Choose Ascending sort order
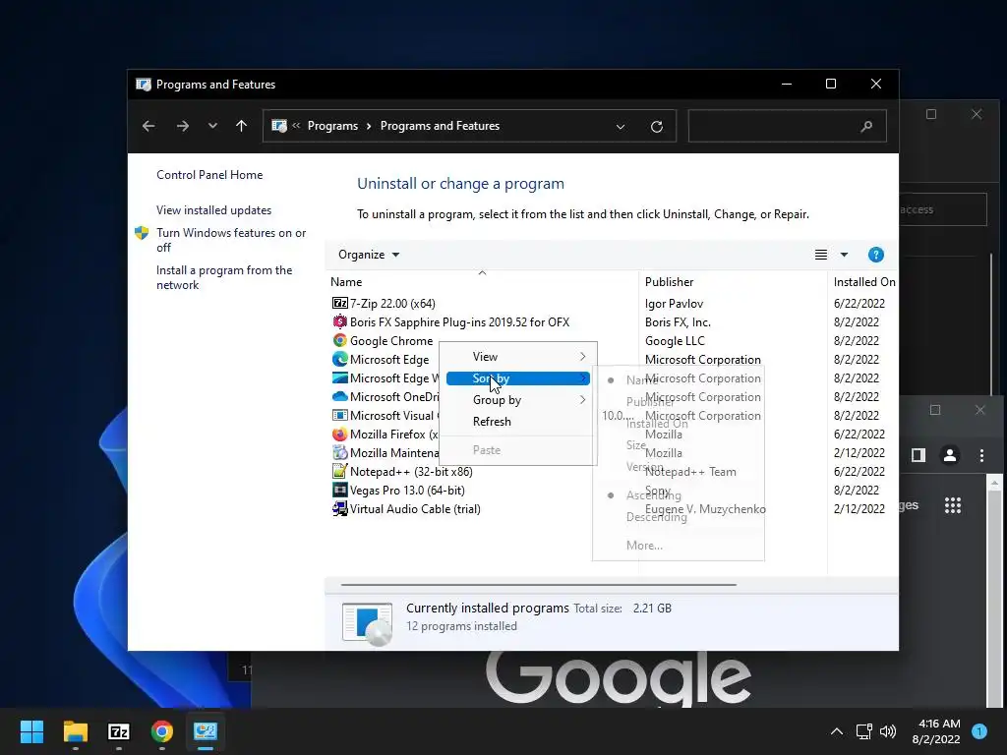 [x=654, y=495]
